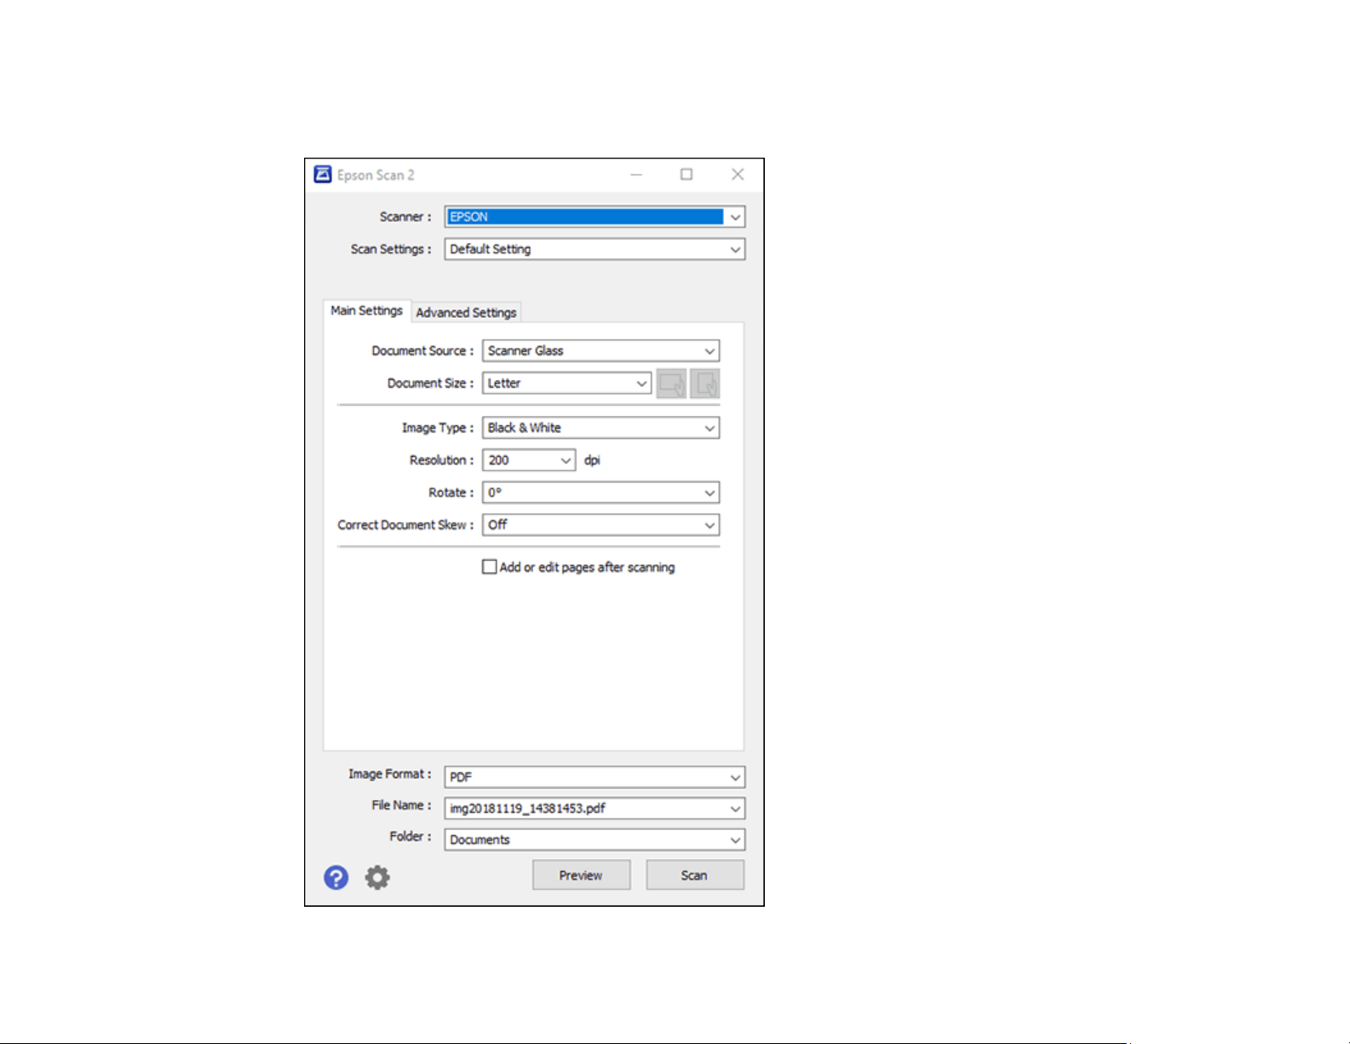
Task: Click the Epson Scan 2 window title text
Action: click(x=376, y=175)
